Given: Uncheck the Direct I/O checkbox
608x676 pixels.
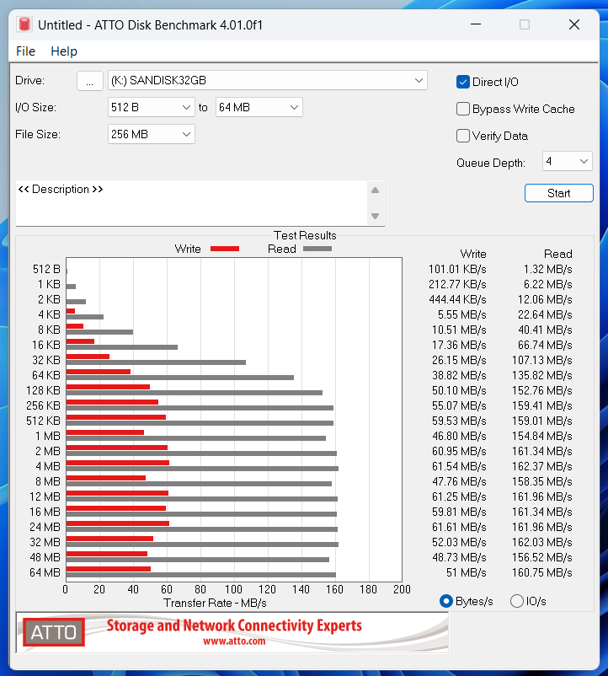Looking at the screenshot, I should (x=463, y=82).
